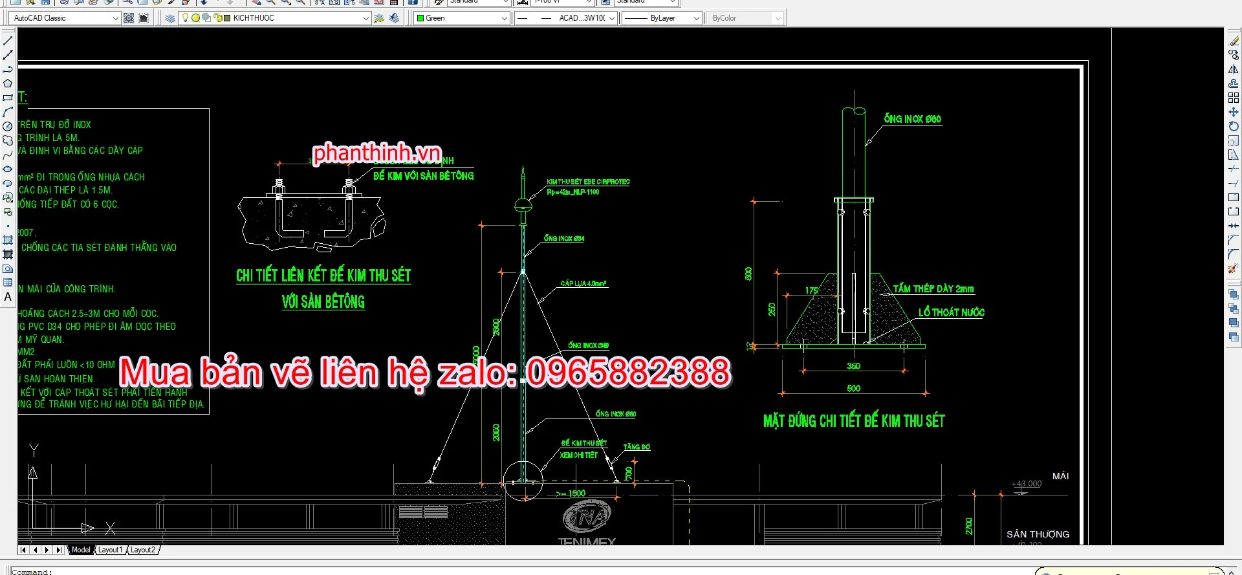Select the Move tool
This screenshot has width=1242, height=575.
pos(1234,112)
